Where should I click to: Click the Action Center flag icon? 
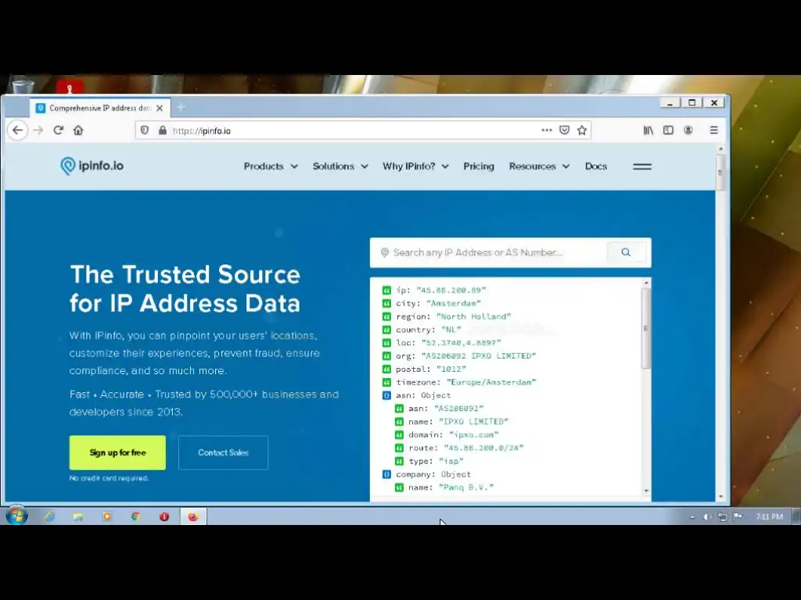click(738, 517)
